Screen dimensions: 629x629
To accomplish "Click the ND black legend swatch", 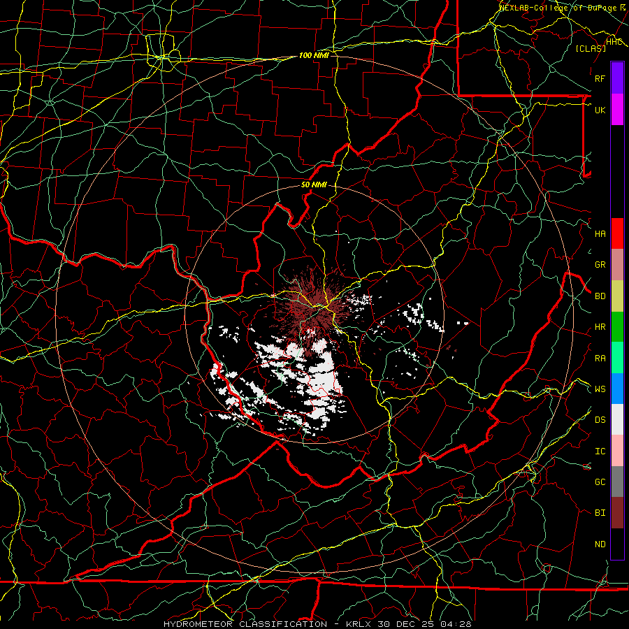I will coord(617,544).
